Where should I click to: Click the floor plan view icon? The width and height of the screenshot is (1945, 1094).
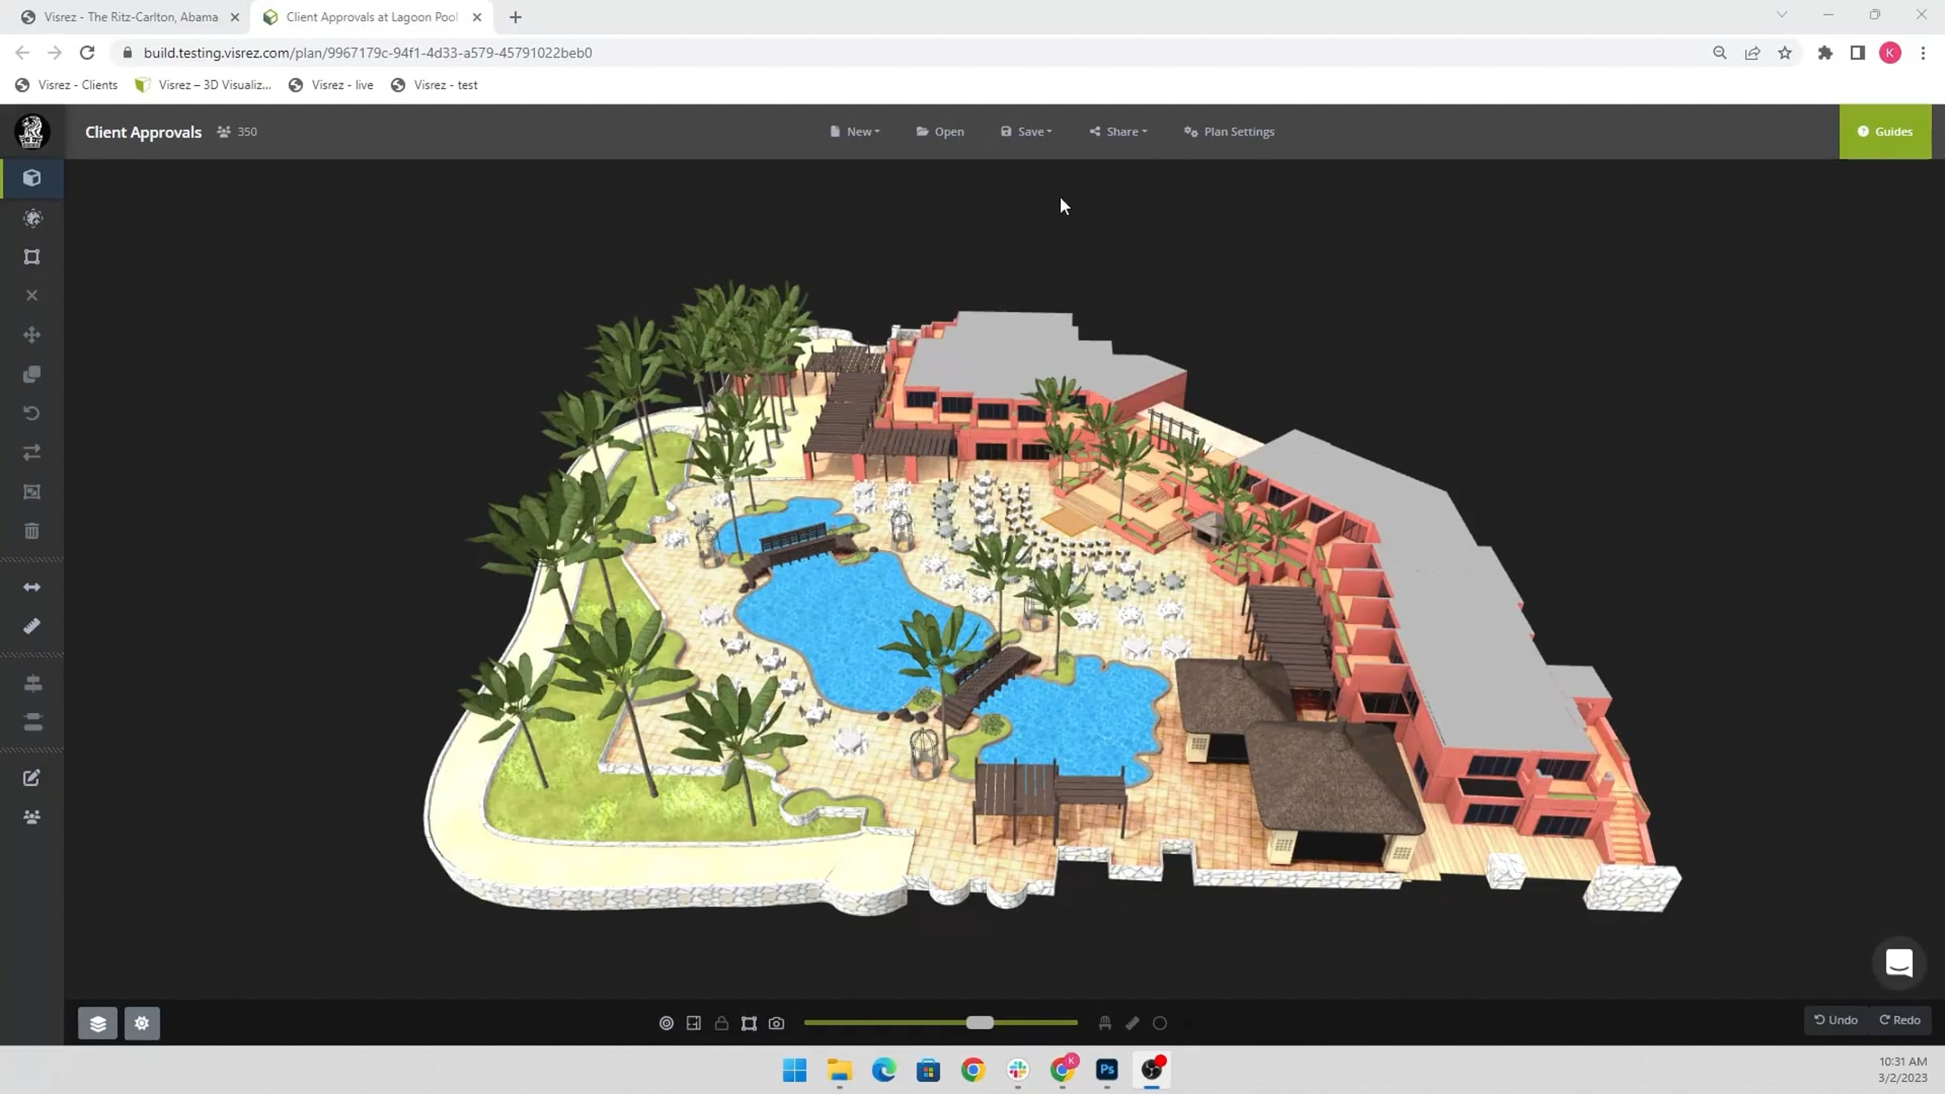pyautogui.click(x=694, y=1023)
